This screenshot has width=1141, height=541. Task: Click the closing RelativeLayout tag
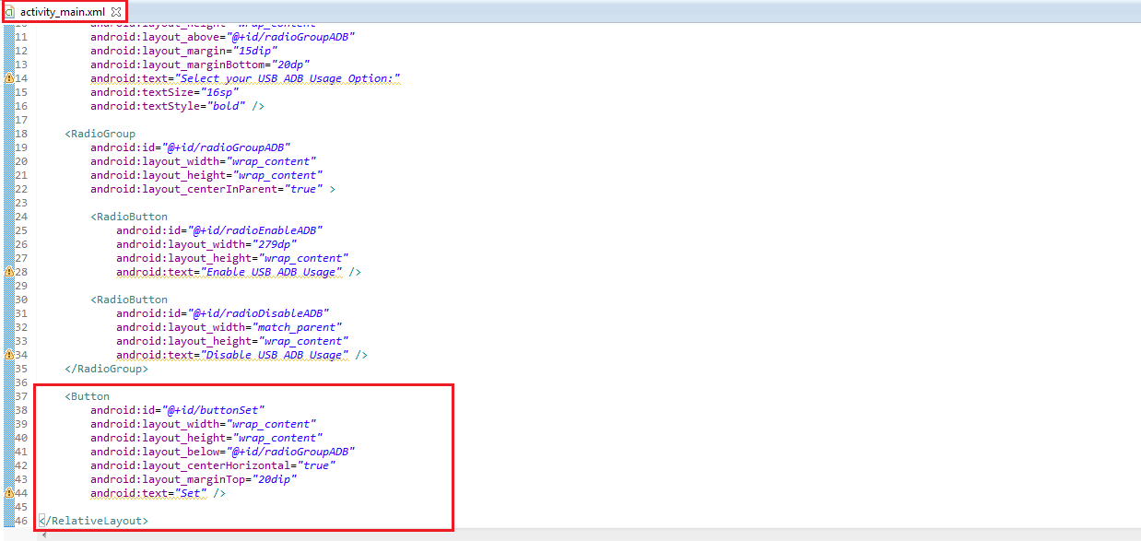pyautogui.click(x=92, y=521)
